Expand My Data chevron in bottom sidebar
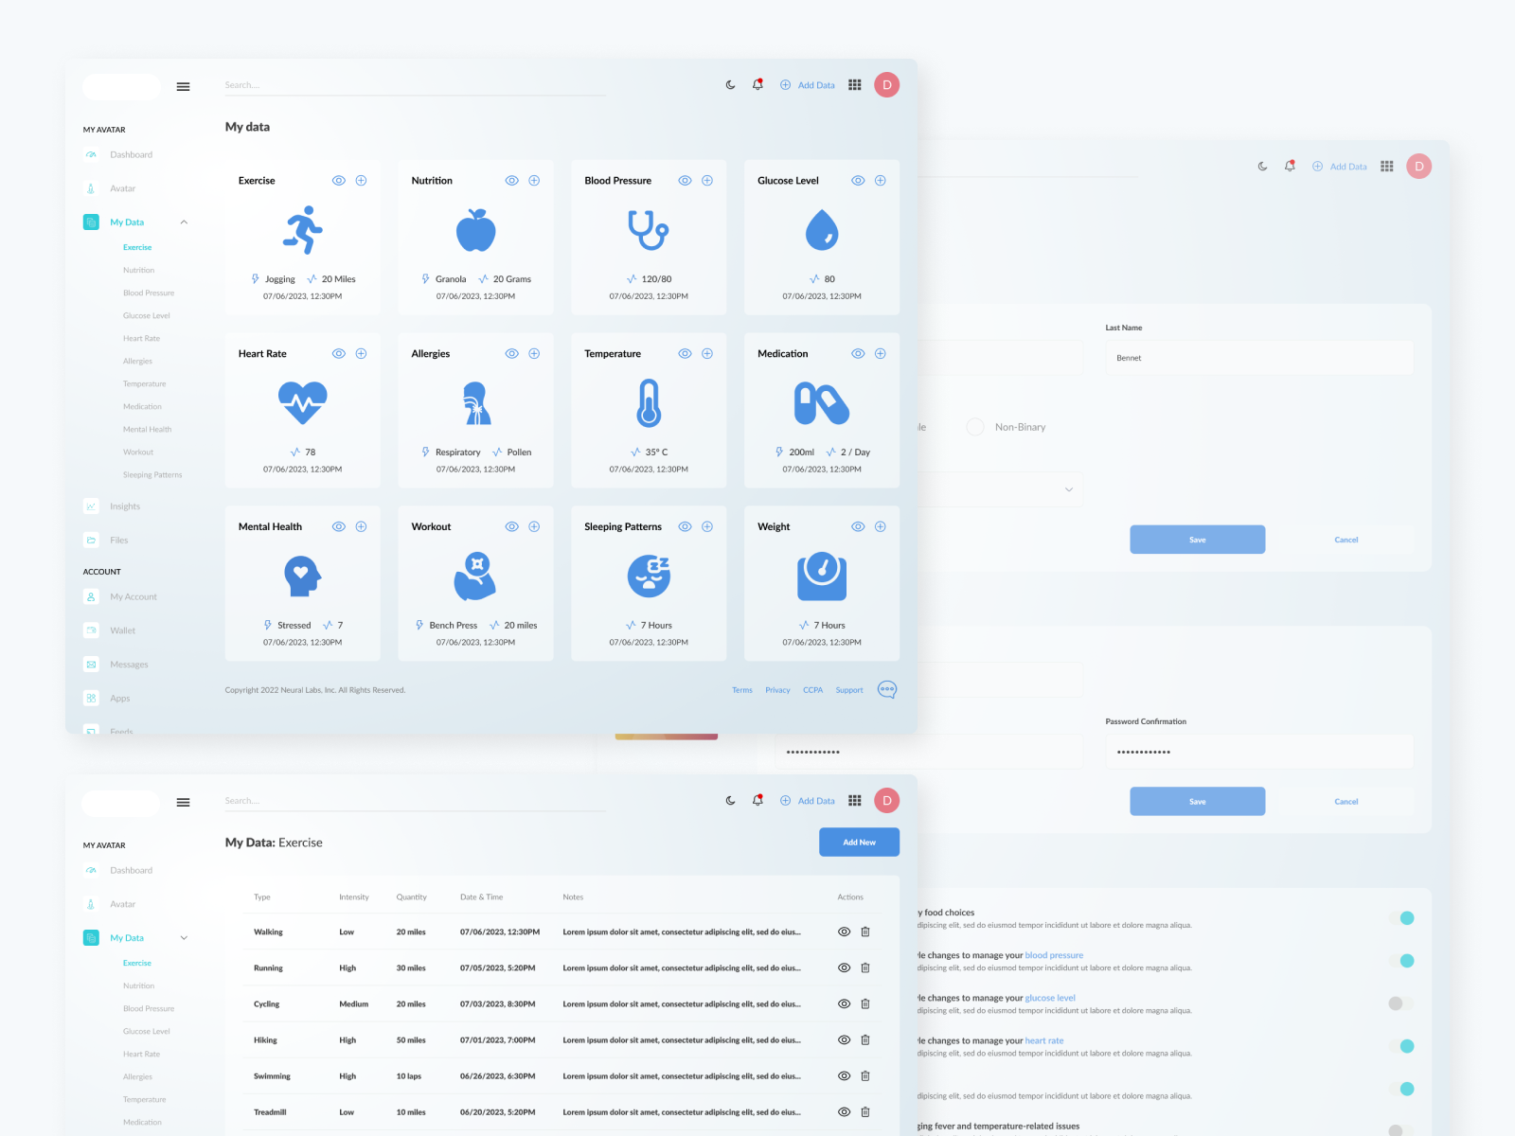1515x1136 pixels. (184, 938)
